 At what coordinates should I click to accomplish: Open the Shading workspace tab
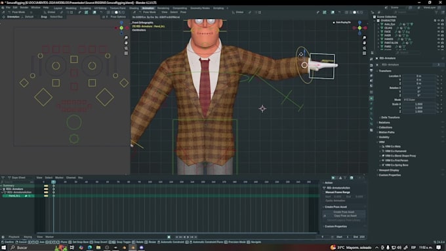point(134,9)
